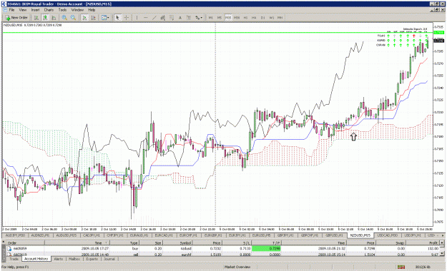Draw a horizontal line on chart
Image resolution: width=447 pixels, height=271 pixels.
pyautogui.click(x=146, y=18)
